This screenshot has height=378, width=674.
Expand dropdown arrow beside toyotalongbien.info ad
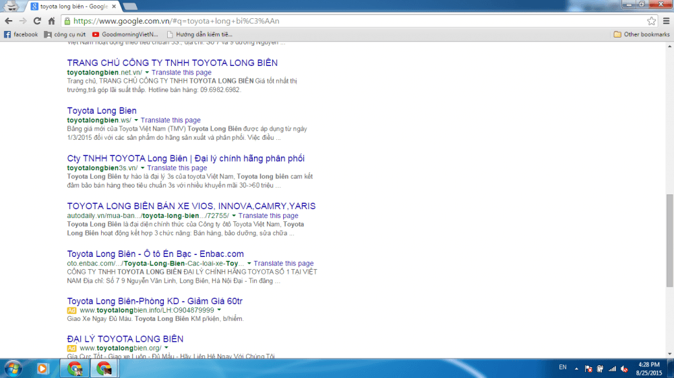coord(219,310)
